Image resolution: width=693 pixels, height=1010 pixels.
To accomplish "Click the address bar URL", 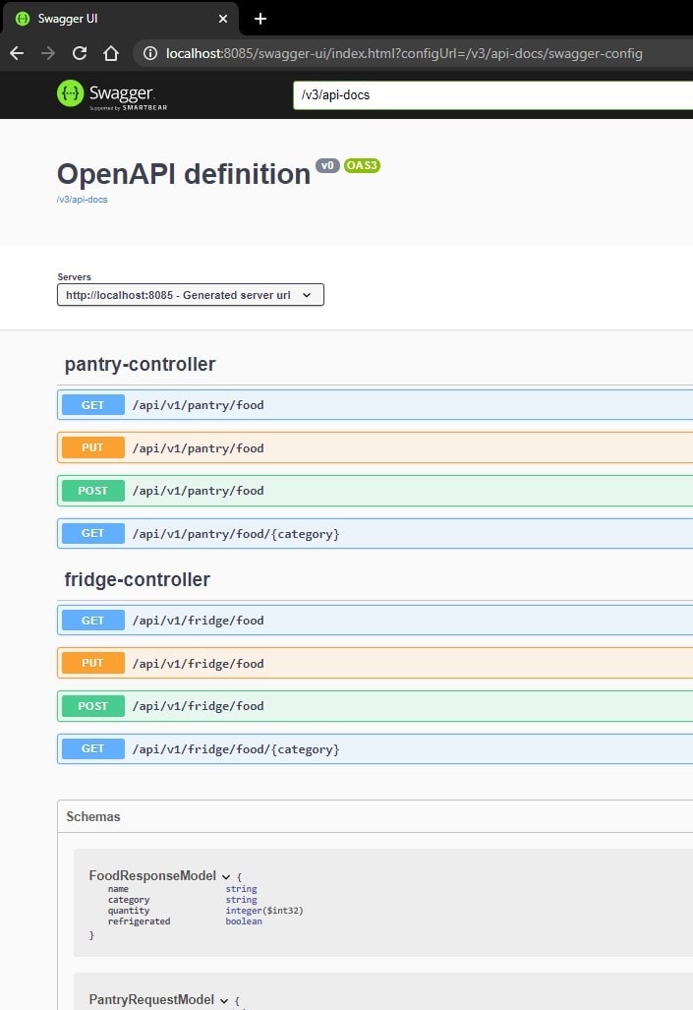I will tap(404, 53).
